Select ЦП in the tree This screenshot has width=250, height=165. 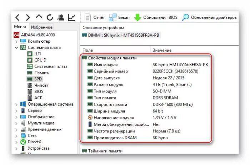coord(34,54)
